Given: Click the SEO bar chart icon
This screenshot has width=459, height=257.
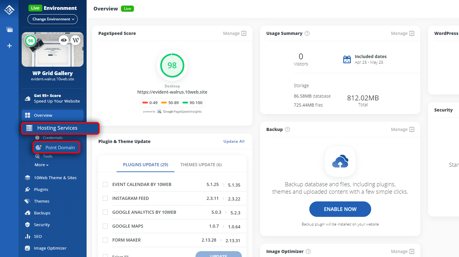Looking at the screenshot, I should tap(28, 236).
